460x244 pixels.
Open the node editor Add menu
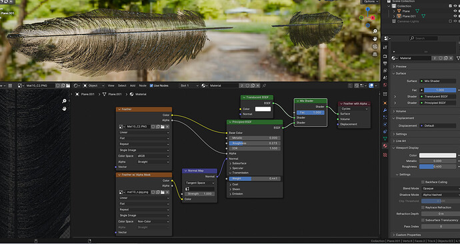(133, 85)
